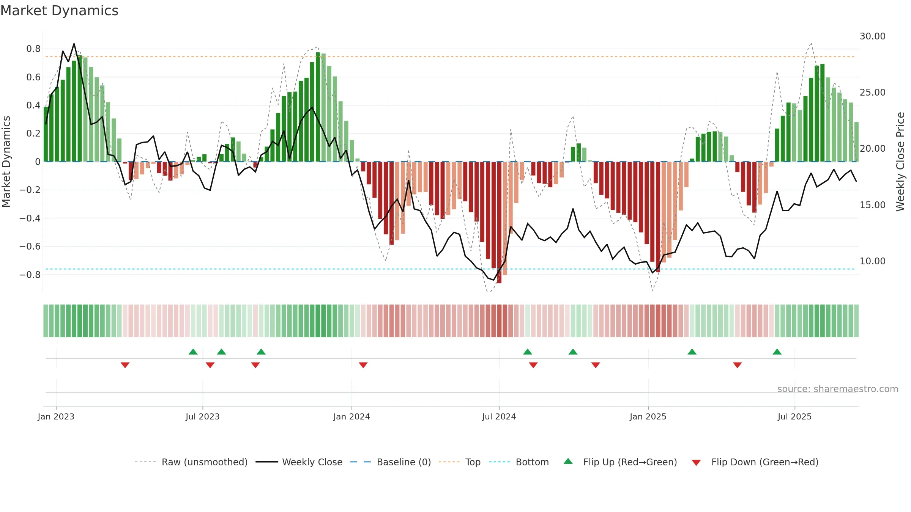Click the red flip-down marker nearest Jul 2023

pyautogui.click(x=210, y=365)
